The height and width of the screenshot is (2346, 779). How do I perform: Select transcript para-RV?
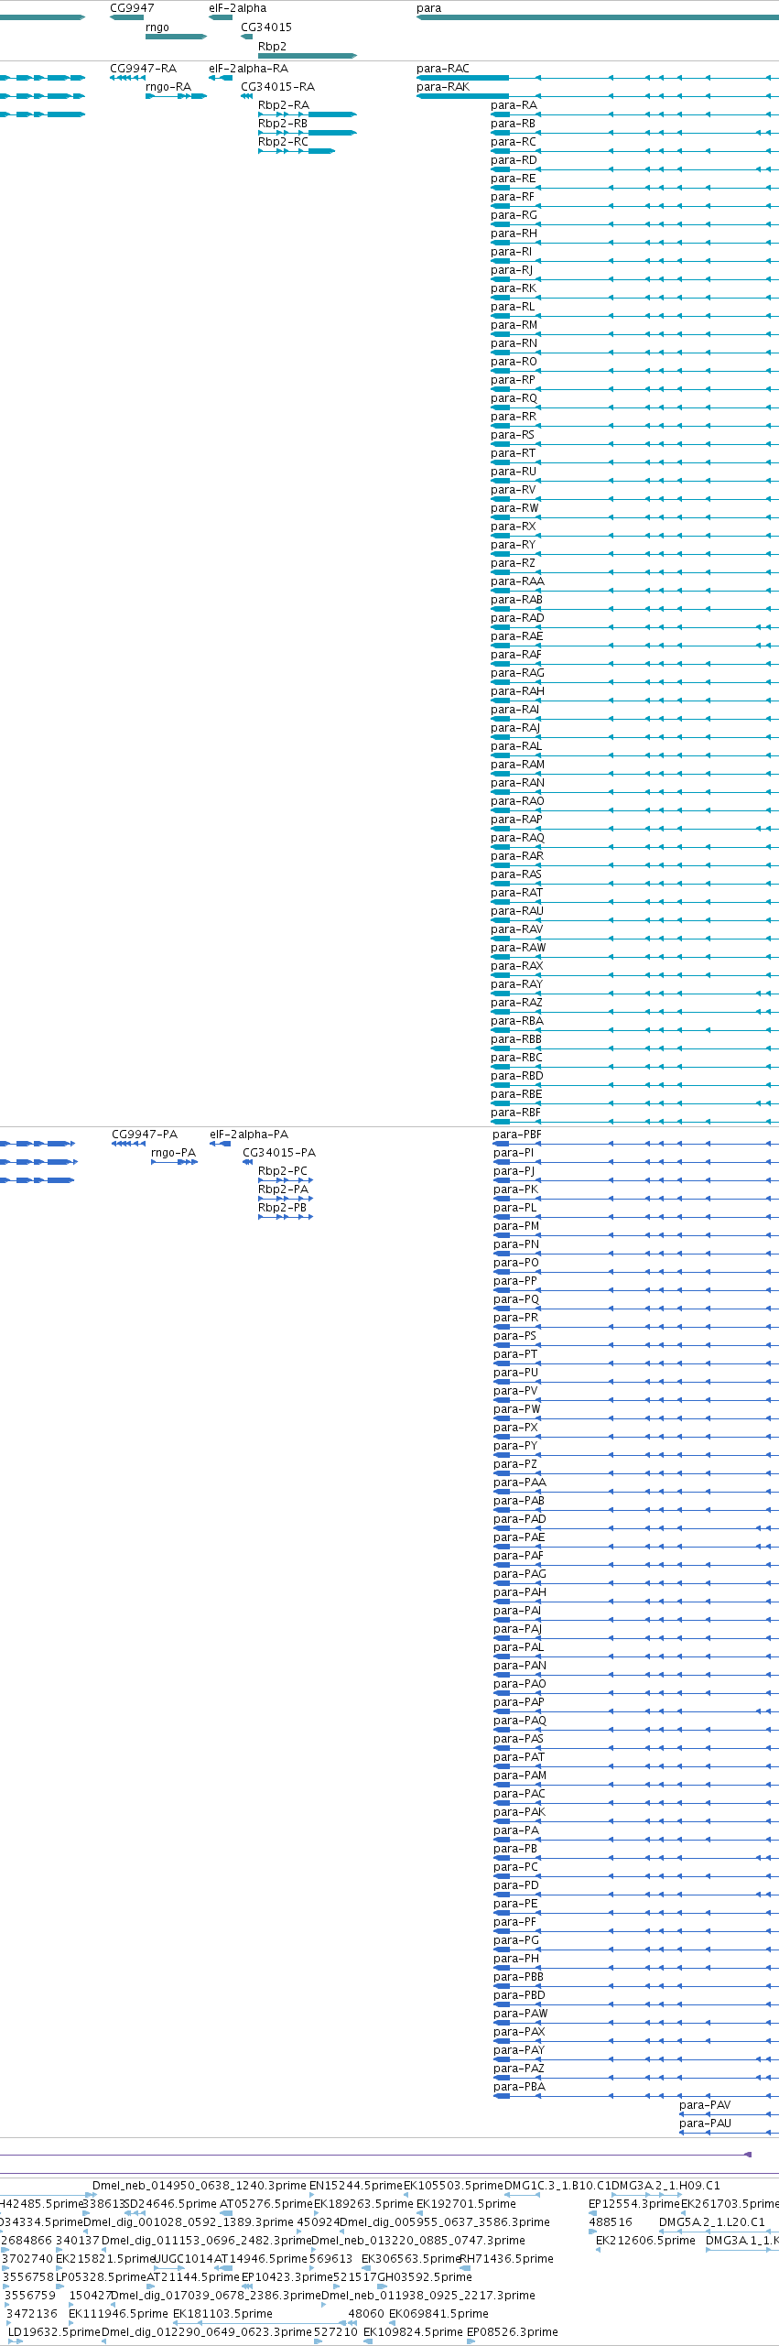514,490
